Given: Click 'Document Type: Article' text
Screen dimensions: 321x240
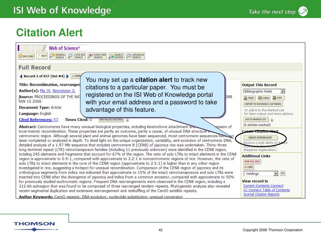Looking at the screenshot, I should point(40,107).
